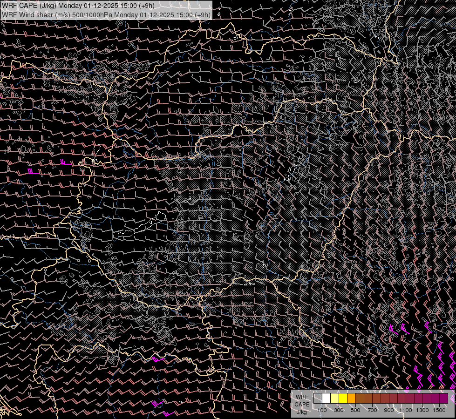Click the transparent first swatch in the legend
The image size is (456, 419).
[318, 398]
